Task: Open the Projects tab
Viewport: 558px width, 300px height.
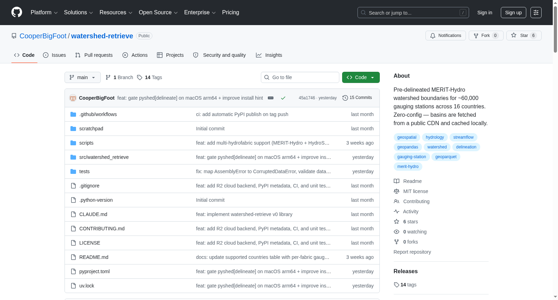Action: (x=170, y=55)
